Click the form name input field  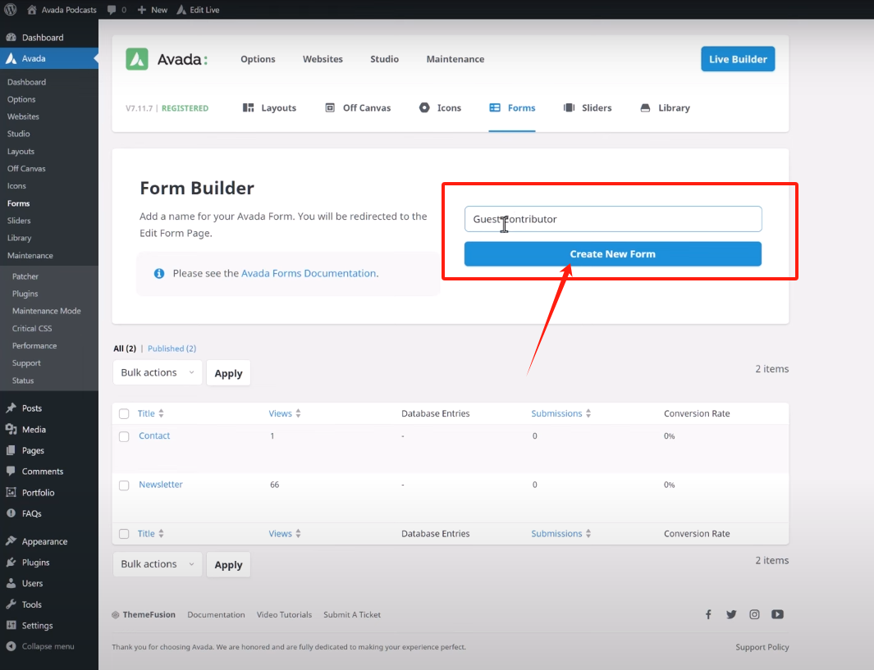pyautogui.click(x=612, y=219)
